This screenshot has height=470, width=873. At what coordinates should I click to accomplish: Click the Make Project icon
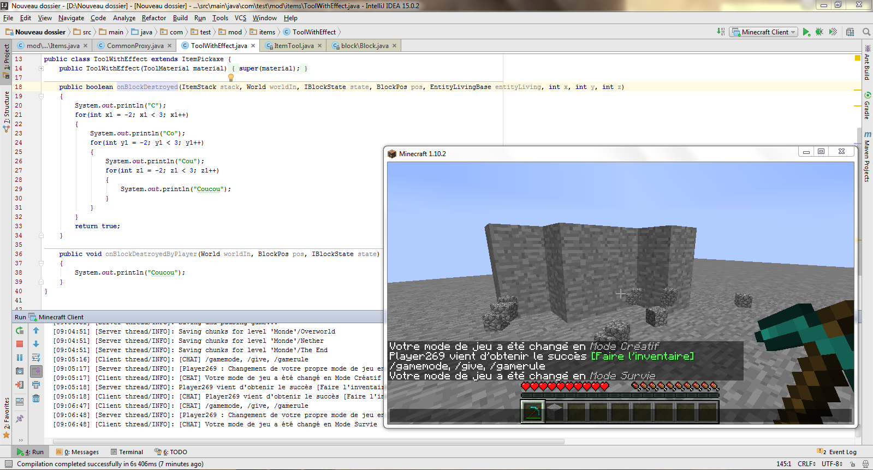(x=721, y=32)
